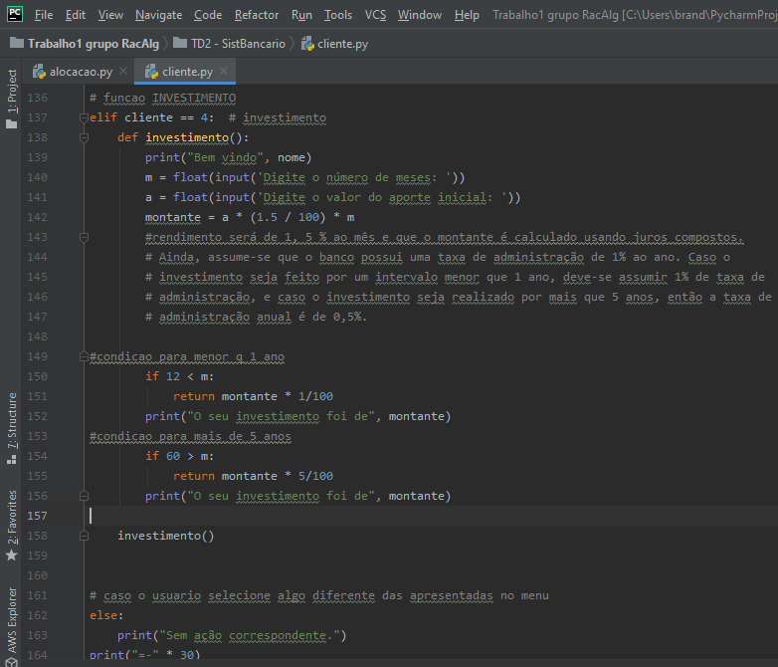Click the Python icon beside cliente.py breadcrumb
This screenshot has width=778, height=667.
point(307,44)
